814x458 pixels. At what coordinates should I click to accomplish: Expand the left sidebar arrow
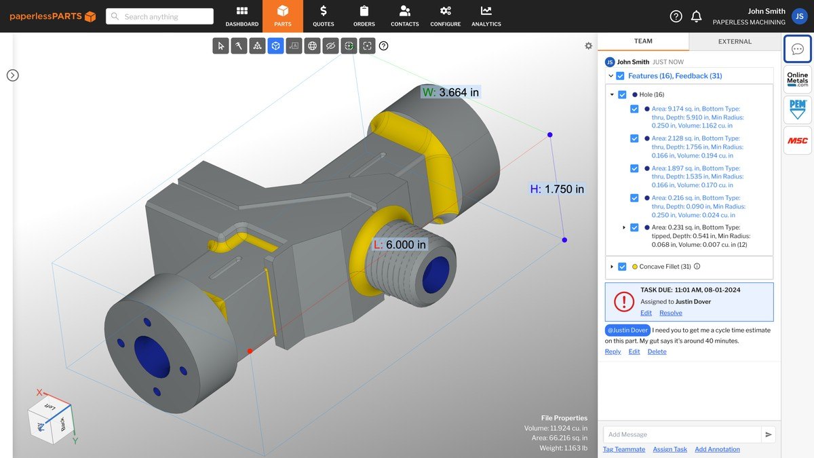click(12, 75)
